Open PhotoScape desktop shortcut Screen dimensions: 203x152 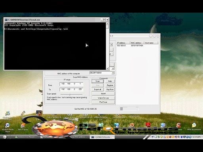coord(135,116)
